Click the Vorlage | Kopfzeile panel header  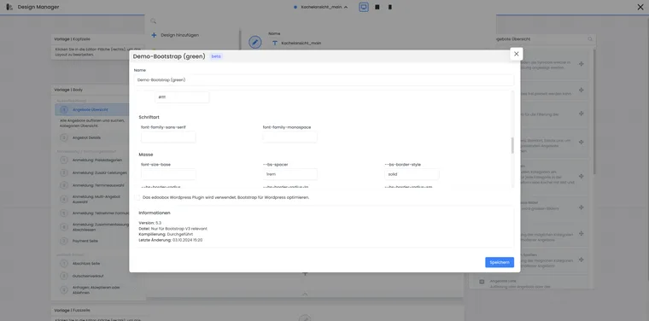[97, 39]
